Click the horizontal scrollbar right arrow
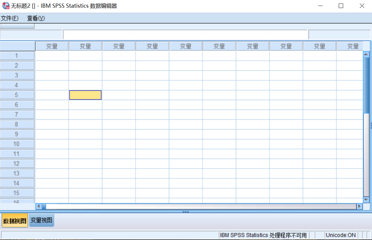 coord(360,206)
